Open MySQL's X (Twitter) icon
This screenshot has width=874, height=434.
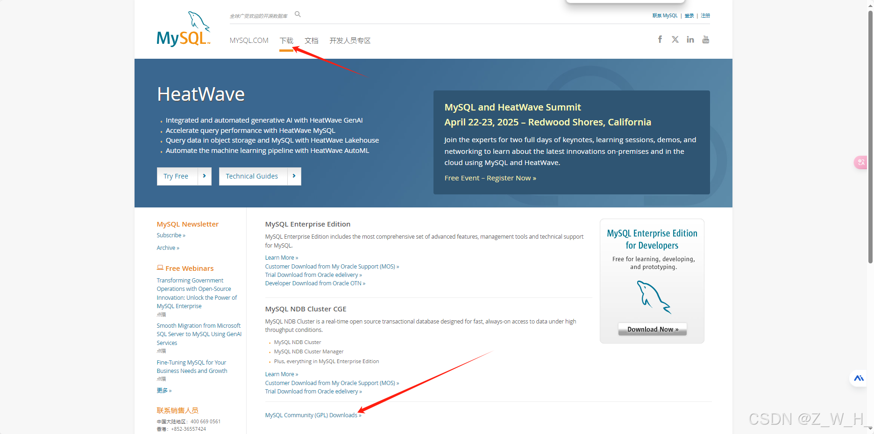675,40
